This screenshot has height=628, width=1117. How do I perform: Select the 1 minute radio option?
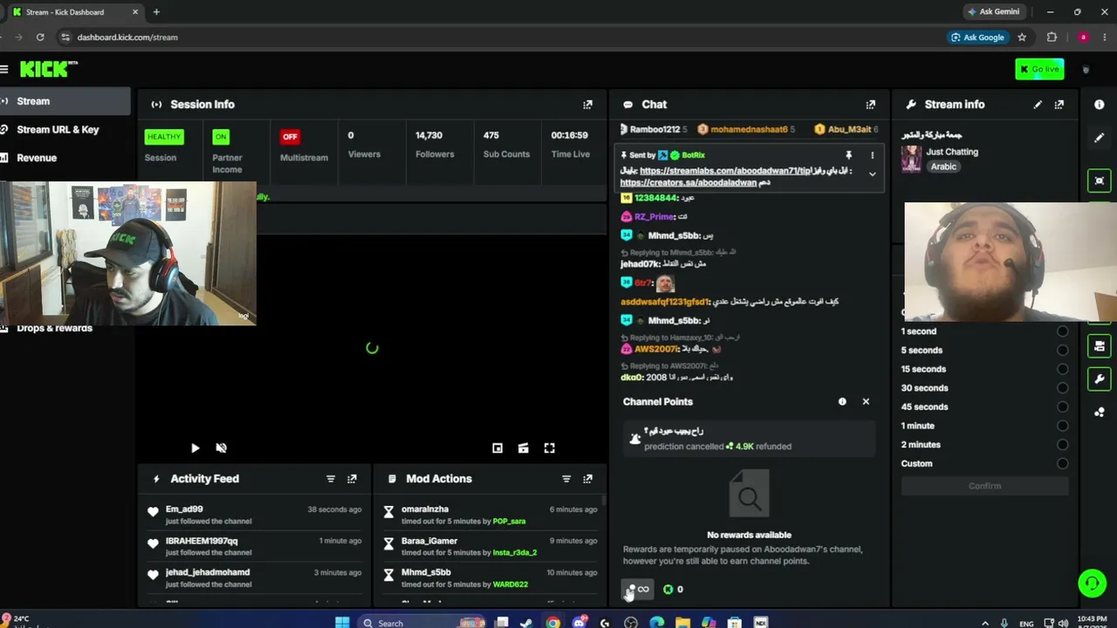click(x=1062, y=426)
